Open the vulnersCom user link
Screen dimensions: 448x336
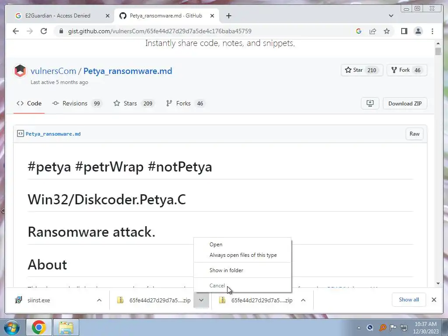(x=53, y=71)
